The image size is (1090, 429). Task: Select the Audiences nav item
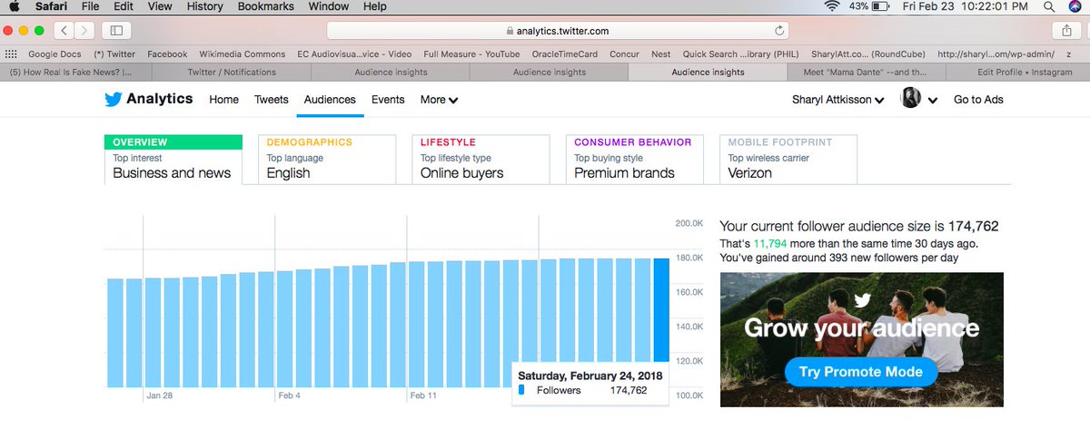click(330, 100)
